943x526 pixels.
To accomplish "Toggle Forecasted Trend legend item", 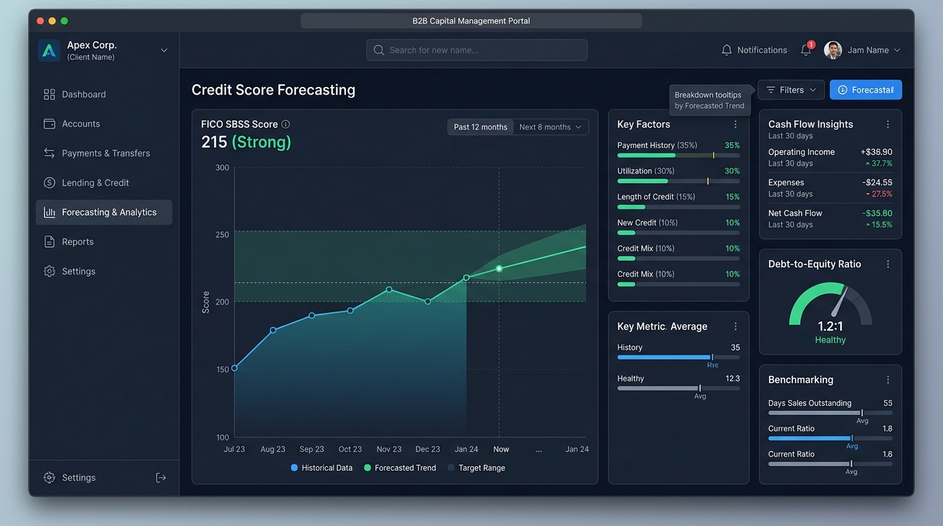I will pyautogui.click(x=400, y=468).
